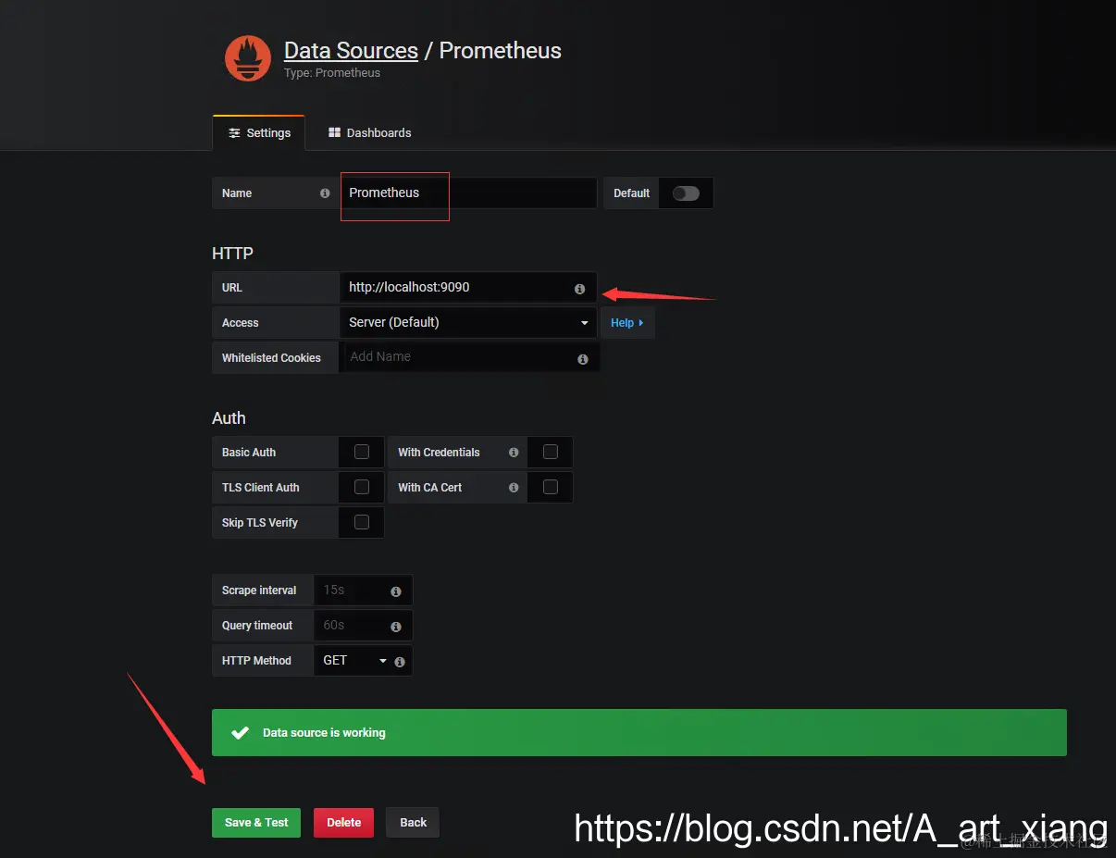Click the Whitelisted Cookies Add Name field
This screenshot has width=1116, height=858.
point(471,358)
